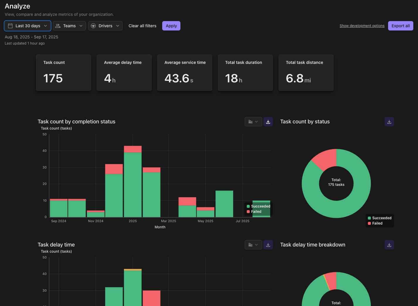Viewport: 418px width, 306px height.
Task: Expand the Drivers filter dropdown
Action: 105,26
